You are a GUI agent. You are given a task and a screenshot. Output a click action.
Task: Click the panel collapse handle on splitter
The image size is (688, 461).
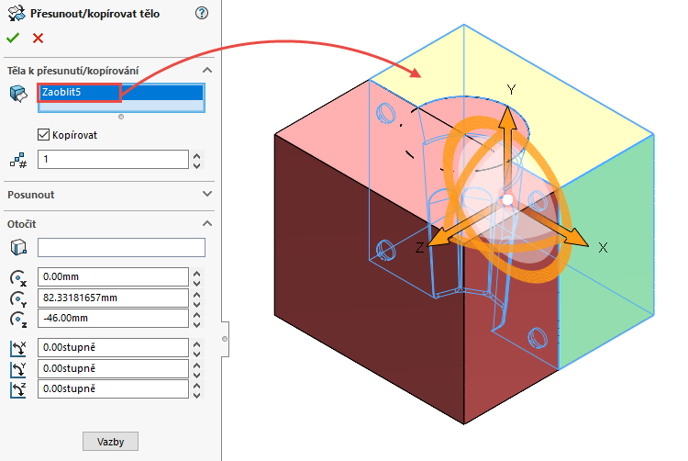pyautogui.click(x=225, y=339)
